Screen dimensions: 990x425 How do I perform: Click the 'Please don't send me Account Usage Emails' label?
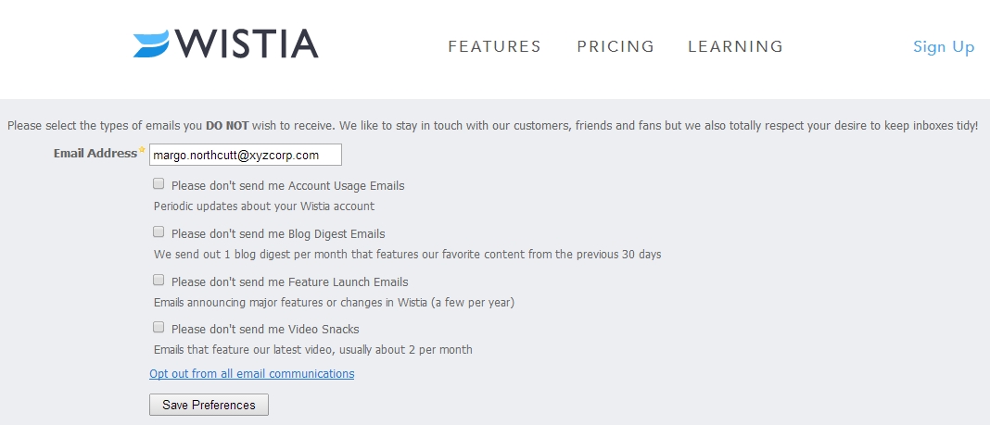click(288, 186)
